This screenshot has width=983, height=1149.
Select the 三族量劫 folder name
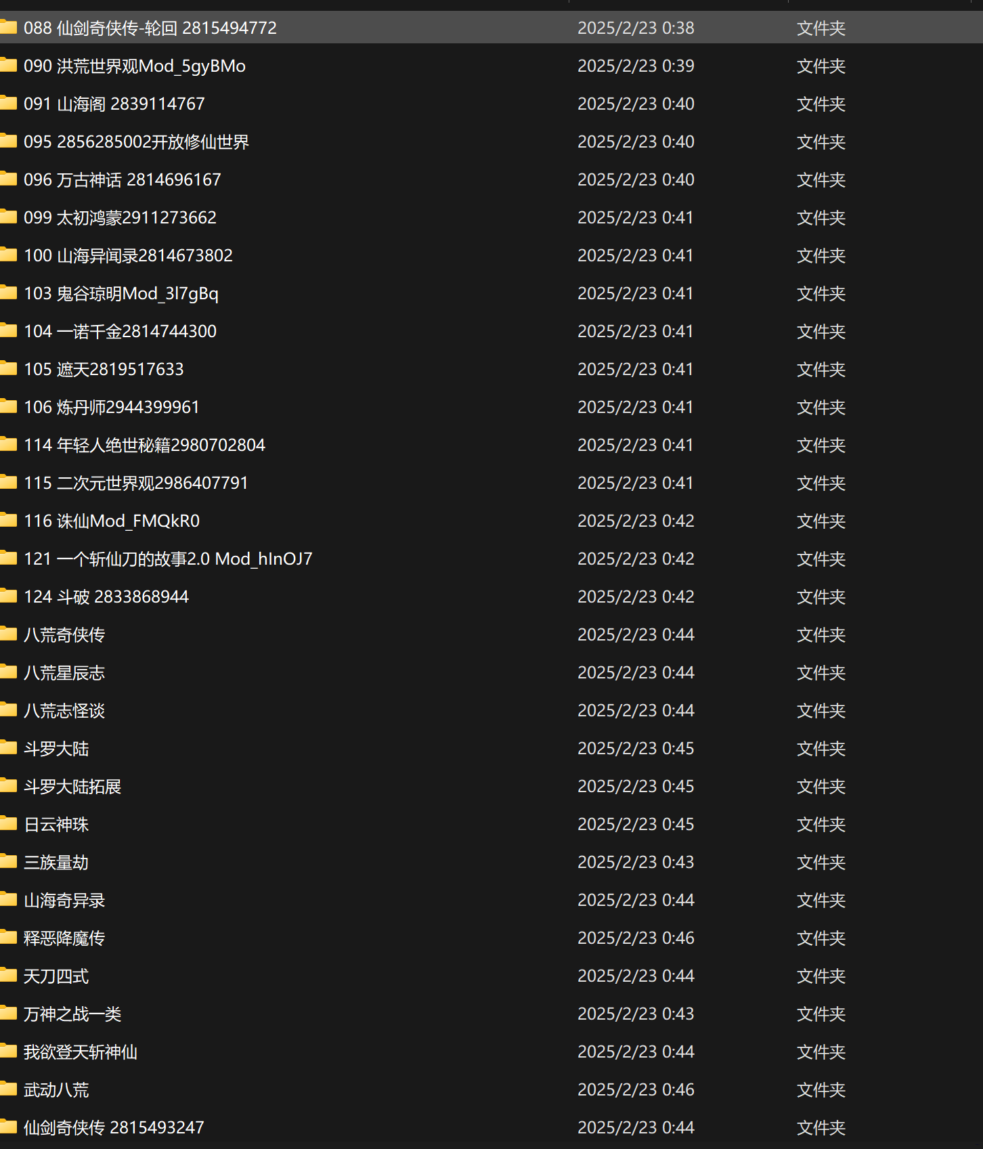[56, 862]
